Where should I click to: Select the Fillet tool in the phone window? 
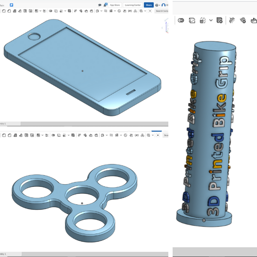point(4,11)
